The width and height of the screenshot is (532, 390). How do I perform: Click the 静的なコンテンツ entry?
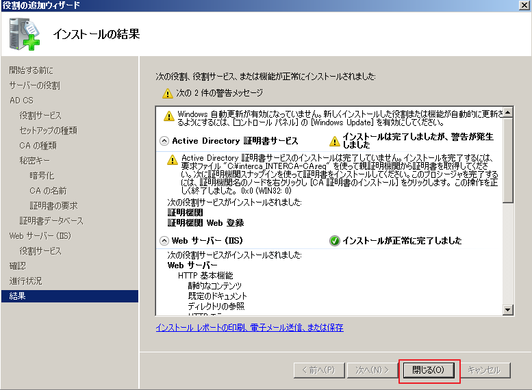tap(215, 285)
